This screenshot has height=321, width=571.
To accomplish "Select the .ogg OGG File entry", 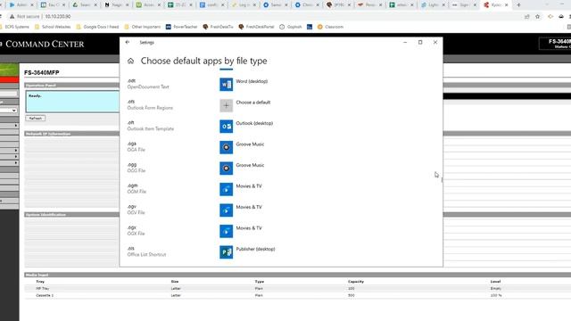I will pyautogui.click(x=136, y=168).
